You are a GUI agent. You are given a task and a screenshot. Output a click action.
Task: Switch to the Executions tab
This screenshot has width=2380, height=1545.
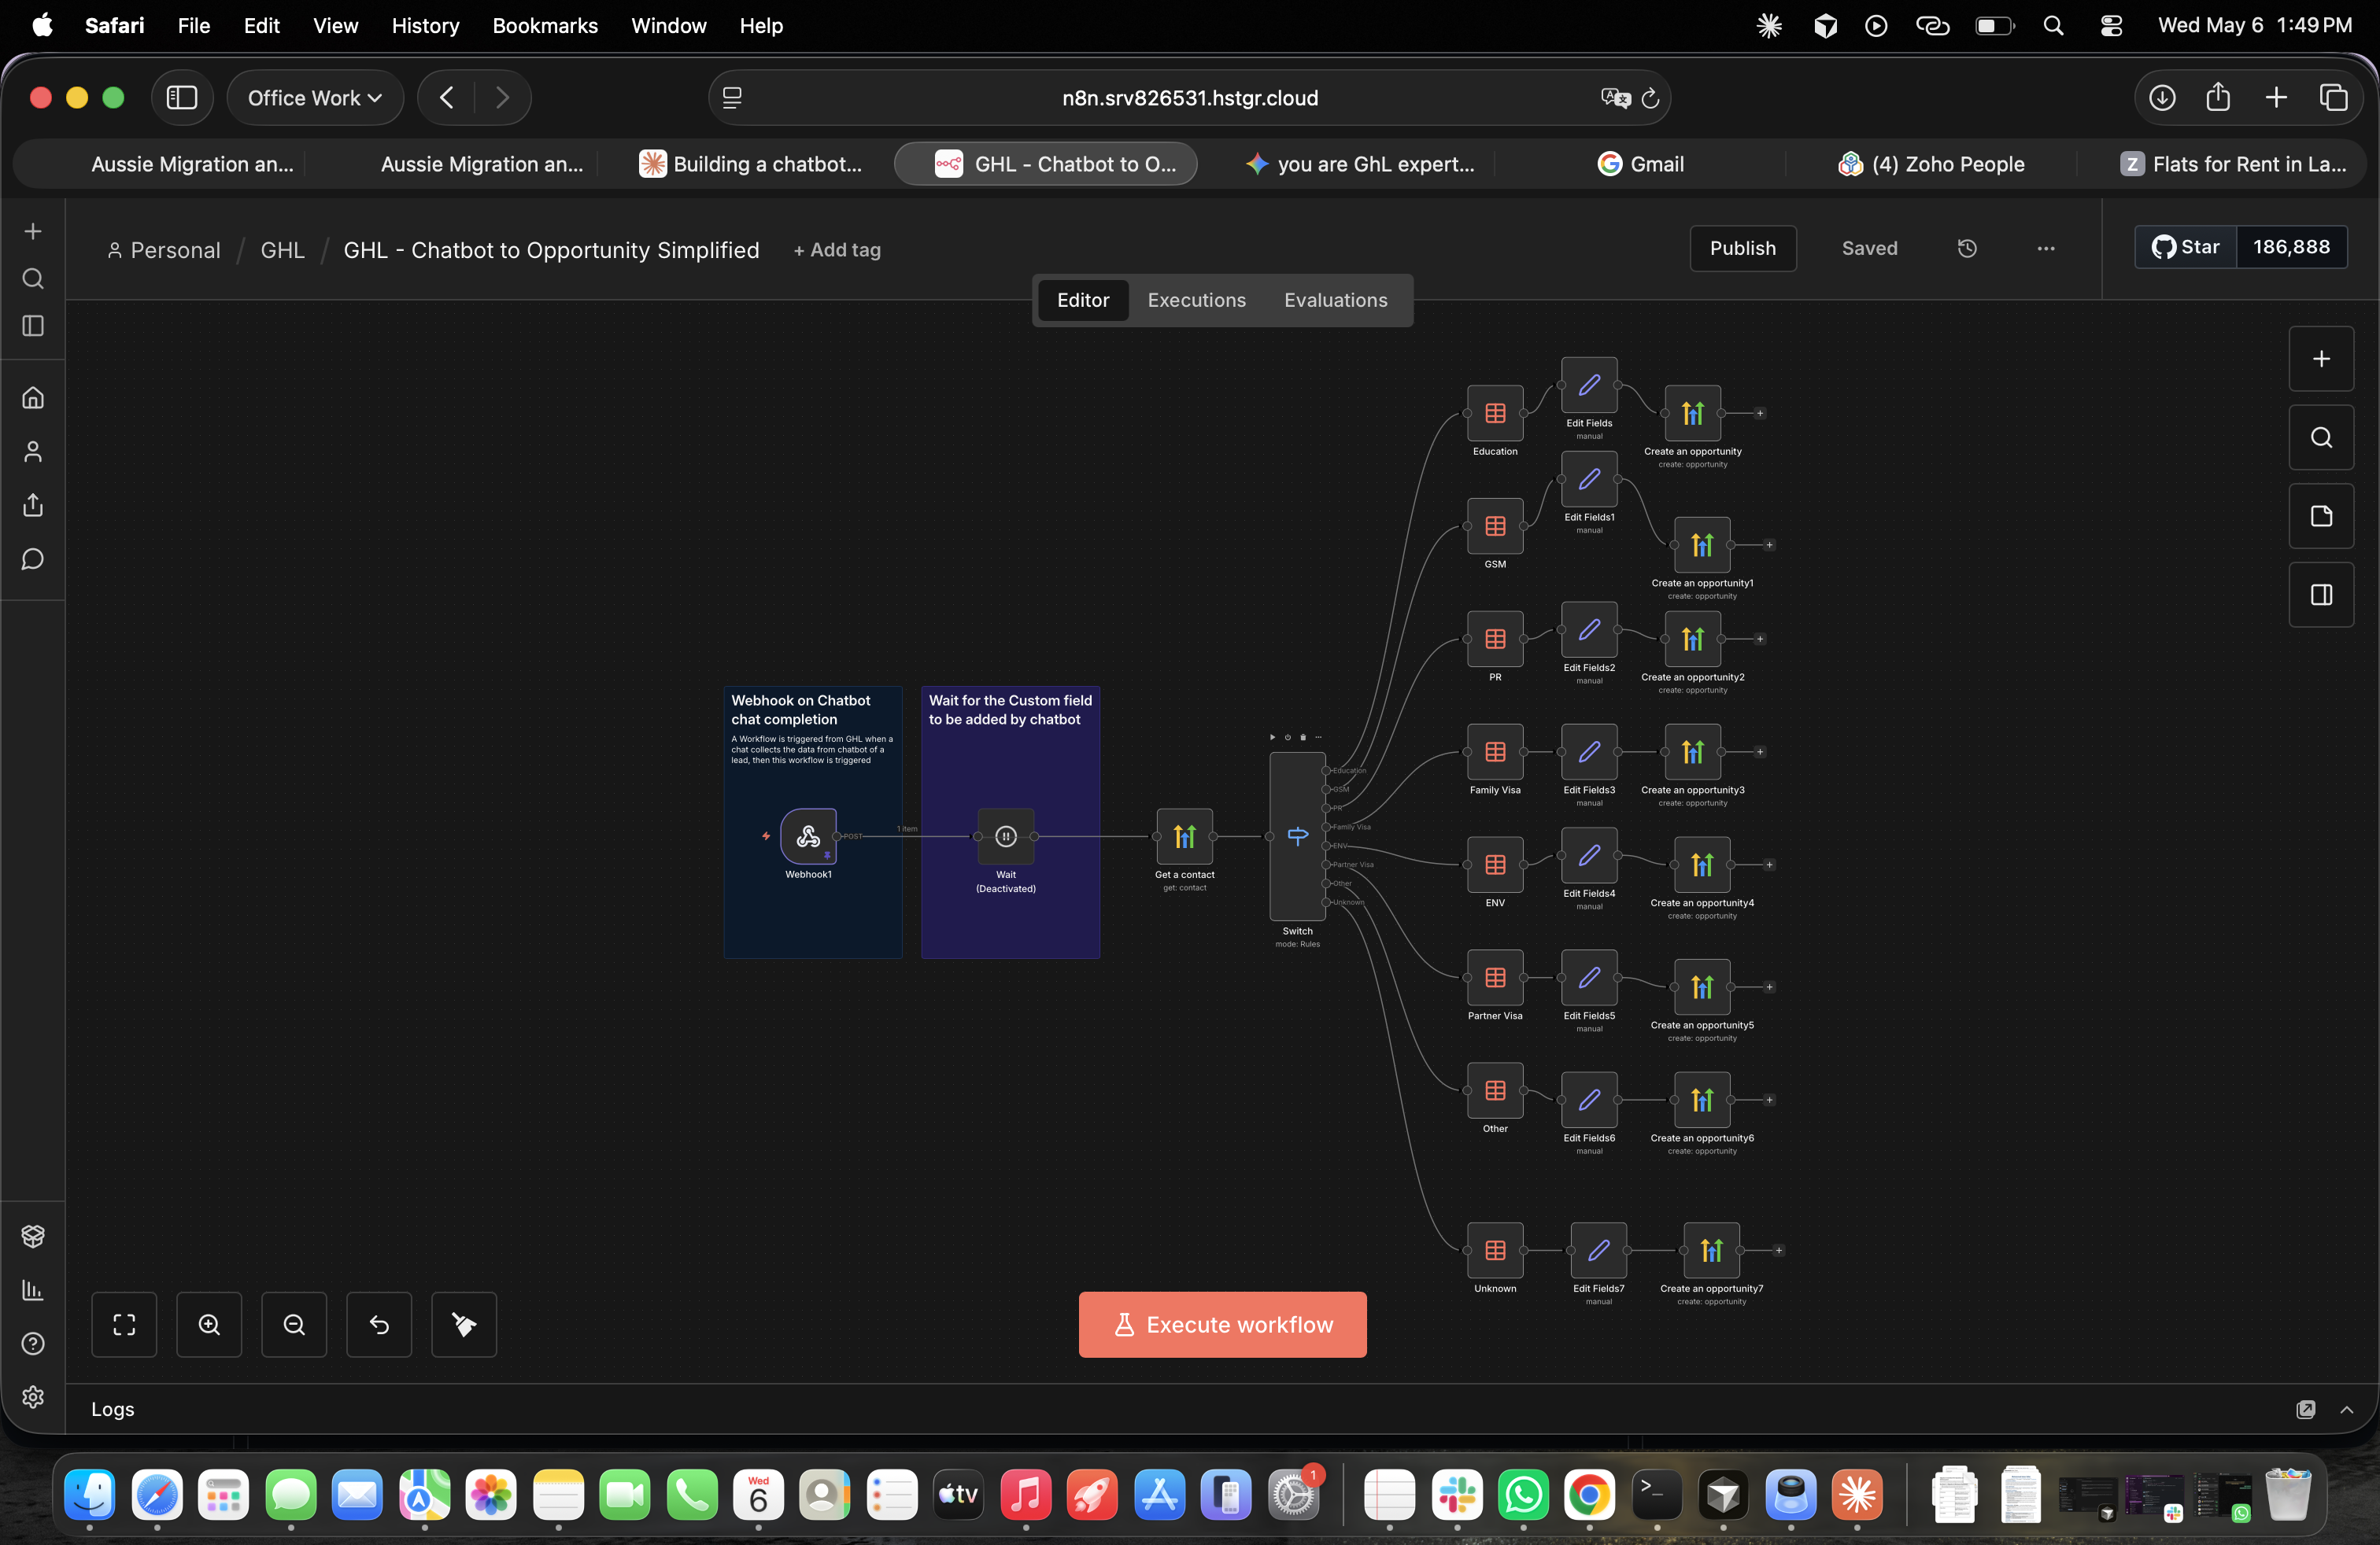point(1196,300)
